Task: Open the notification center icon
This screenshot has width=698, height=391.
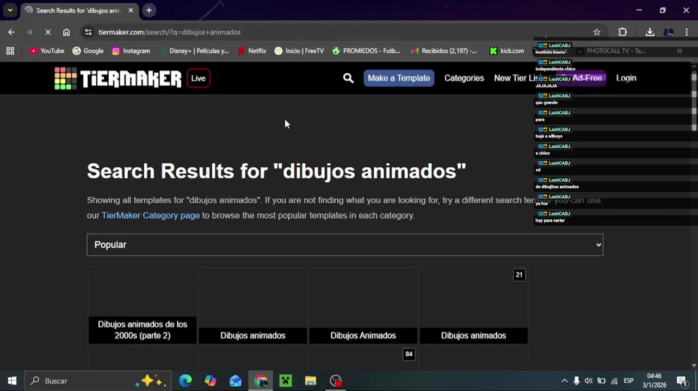Action: [682, 381]
